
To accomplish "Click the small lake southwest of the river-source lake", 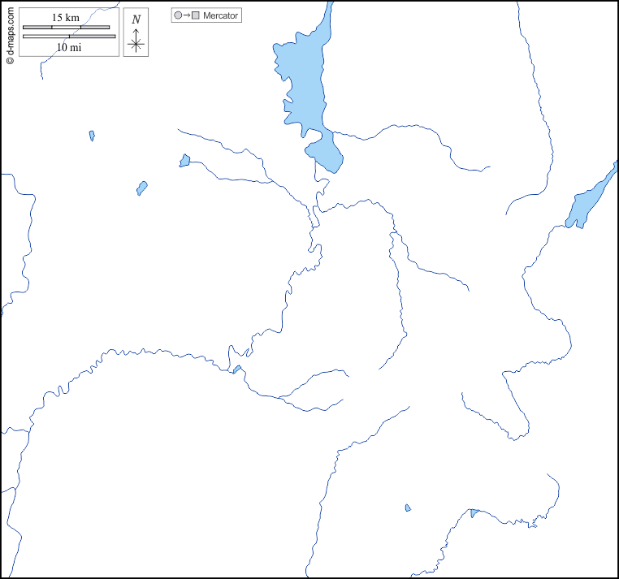I will tap(142, 188).
